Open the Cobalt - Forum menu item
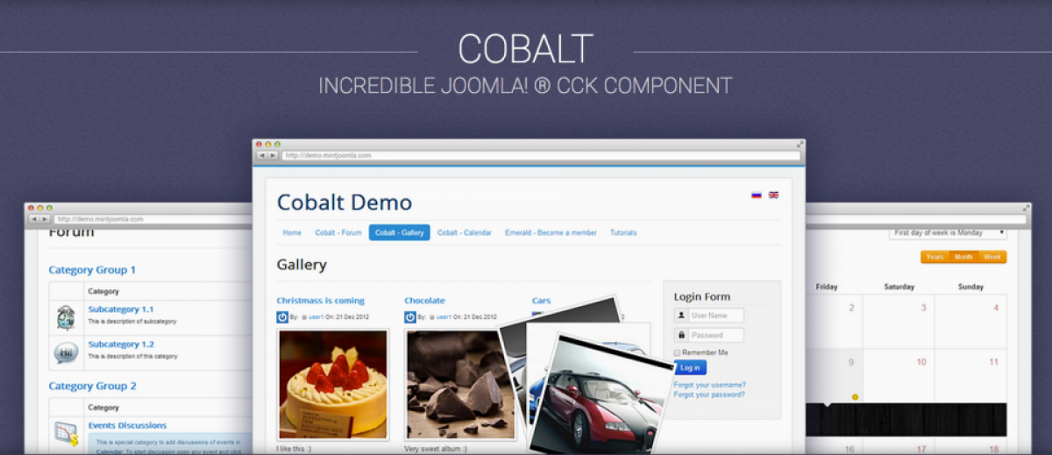Viewport: 1052px width, 455px height. coord(338,232)
